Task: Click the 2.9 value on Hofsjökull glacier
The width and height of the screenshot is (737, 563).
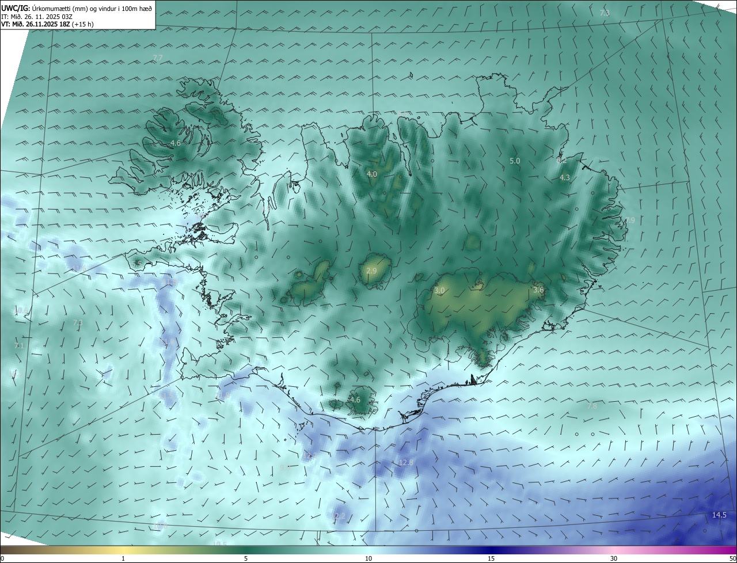Action: 371,271
